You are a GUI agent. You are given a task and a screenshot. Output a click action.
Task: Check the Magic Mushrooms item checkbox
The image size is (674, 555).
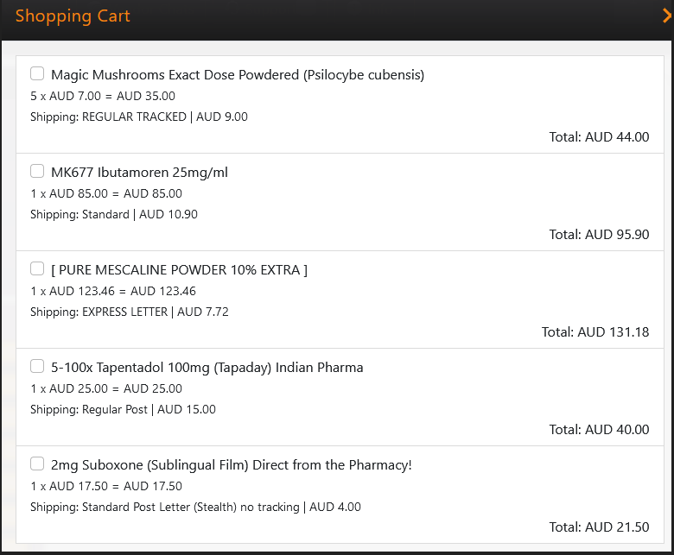pyautogui.click(x=37, y=73)
